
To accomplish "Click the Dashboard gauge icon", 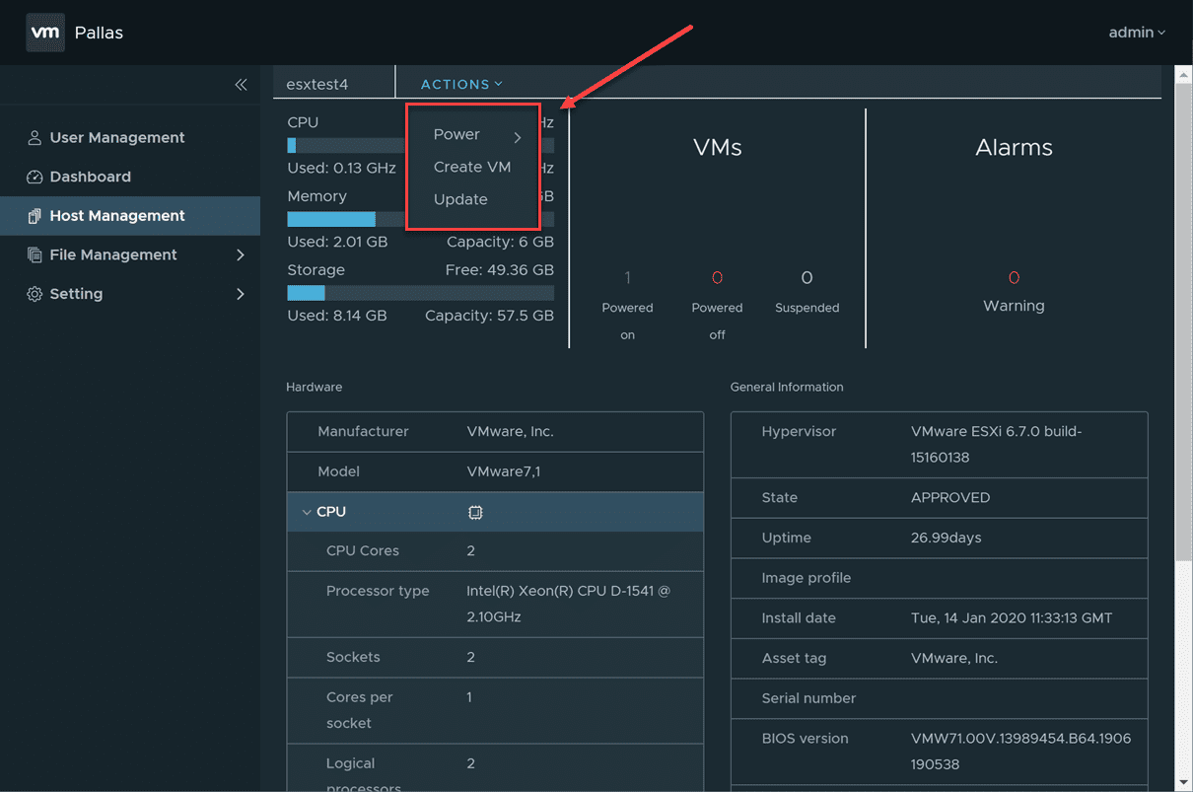I will (35, 178).
